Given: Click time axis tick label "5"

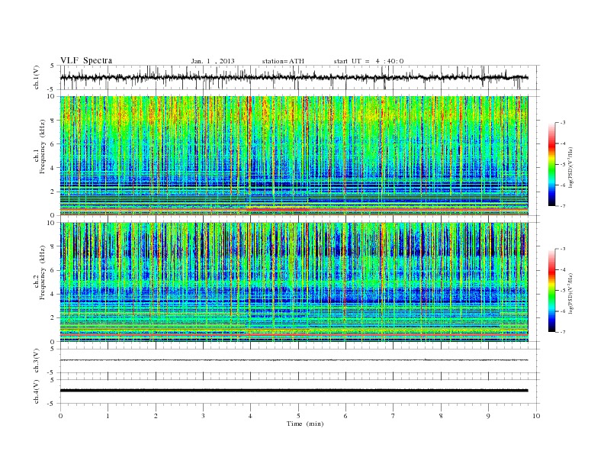Looking at the screenshot, I should click(x=298, y=416).
